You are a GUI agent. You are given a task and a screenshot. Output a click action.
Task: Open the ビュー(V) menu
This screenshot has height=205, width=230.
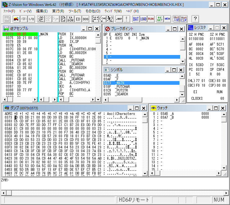tap(25, 11)
